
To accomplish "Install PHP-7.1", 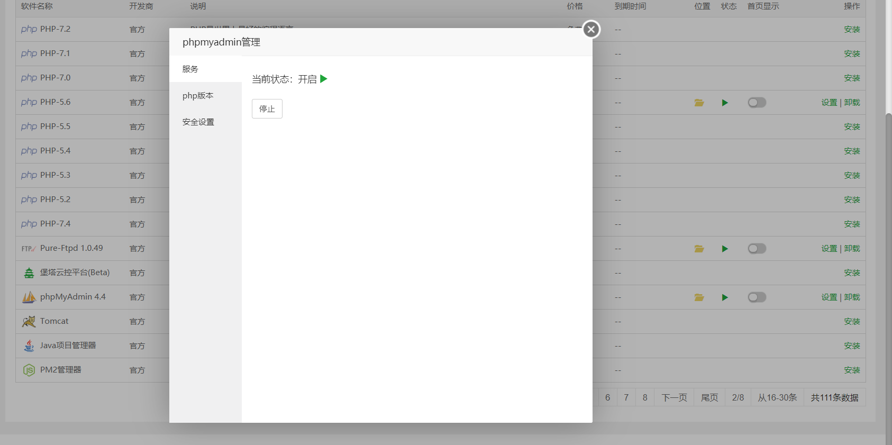I will coord(852,54).
